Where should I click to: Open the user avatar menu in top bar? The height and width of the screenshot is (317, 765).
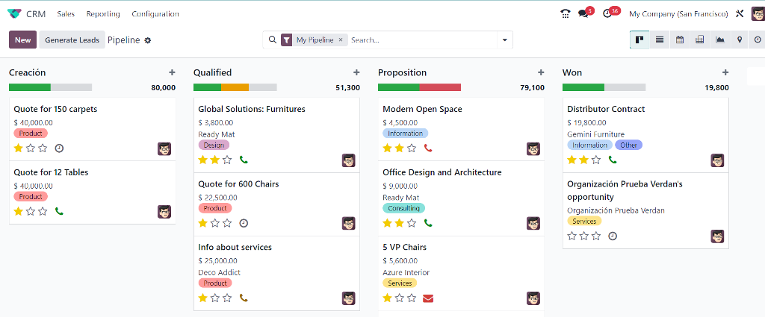click(x=758, y=13)
